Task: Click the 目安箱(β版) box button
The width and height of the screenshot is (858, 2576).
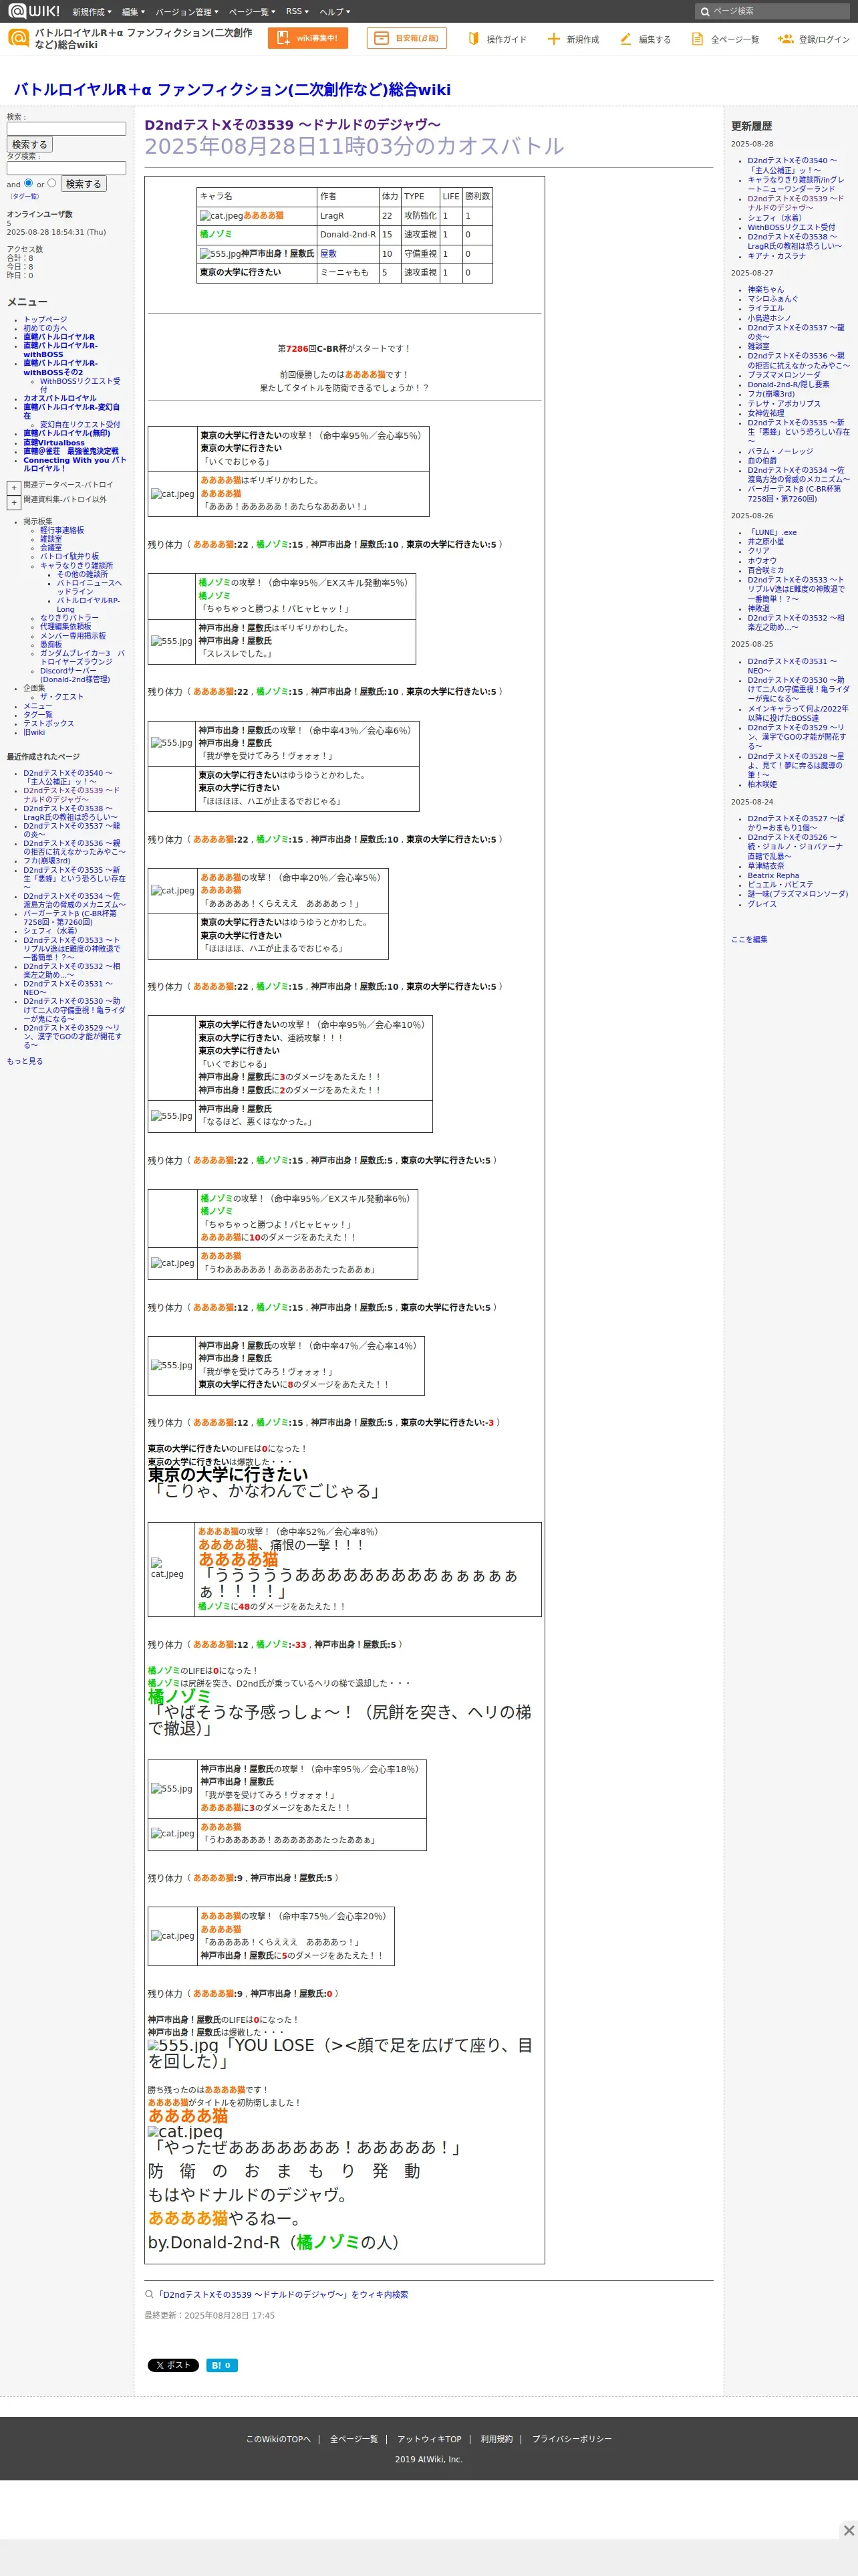Action: (406, 38)
